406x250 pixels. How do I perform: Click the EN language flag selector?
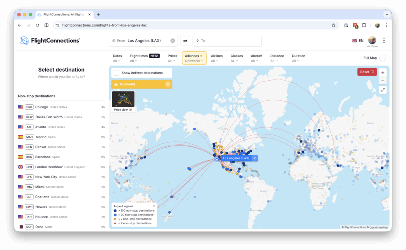click(x=356, y=40)
